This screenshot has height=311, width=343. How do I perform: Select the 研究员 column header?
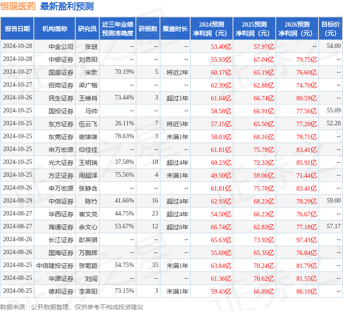point(87,28)
